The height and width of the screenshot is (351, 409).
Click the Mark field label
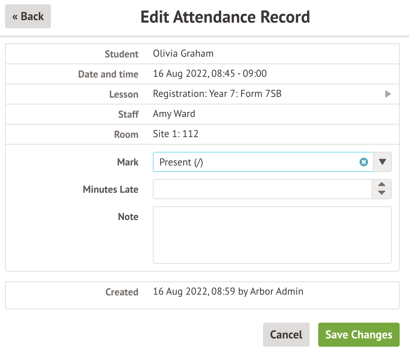coord(128,162)
